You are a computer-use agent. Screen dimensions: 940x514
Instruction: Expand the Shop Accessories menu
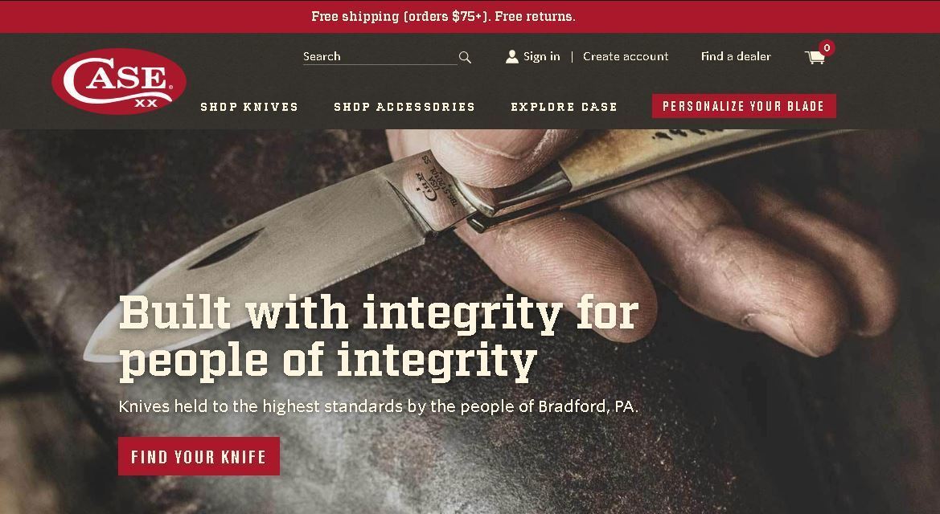tap(404, 107)
